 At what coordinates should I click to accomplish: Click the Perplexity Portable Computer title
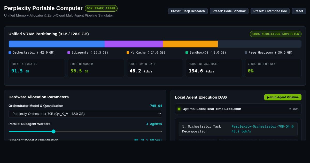point(43,8)
